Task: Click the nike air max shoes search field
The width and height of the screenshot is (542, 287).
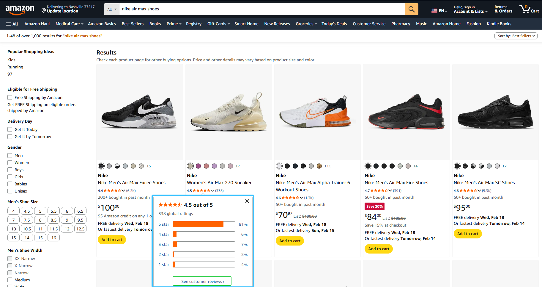Action: [x=208, y=9]
